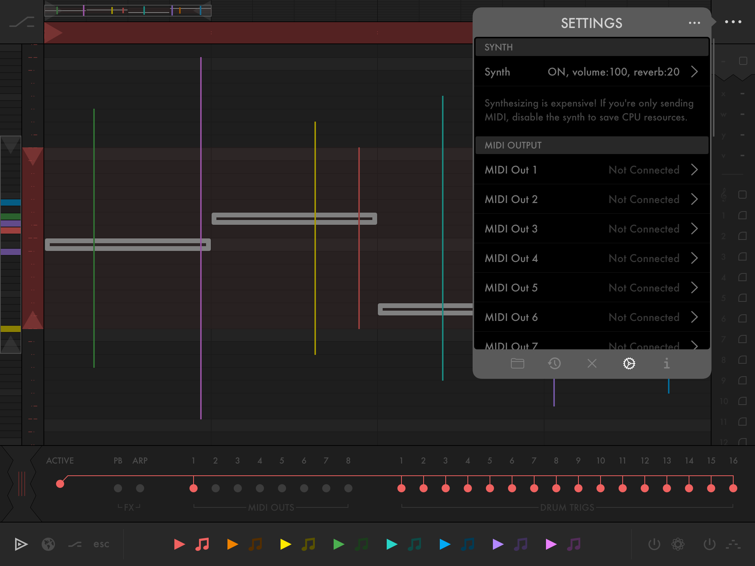Open the top-right three-dot menu
The width and height of the screenshot is (755, 566).
click(733, 22)
